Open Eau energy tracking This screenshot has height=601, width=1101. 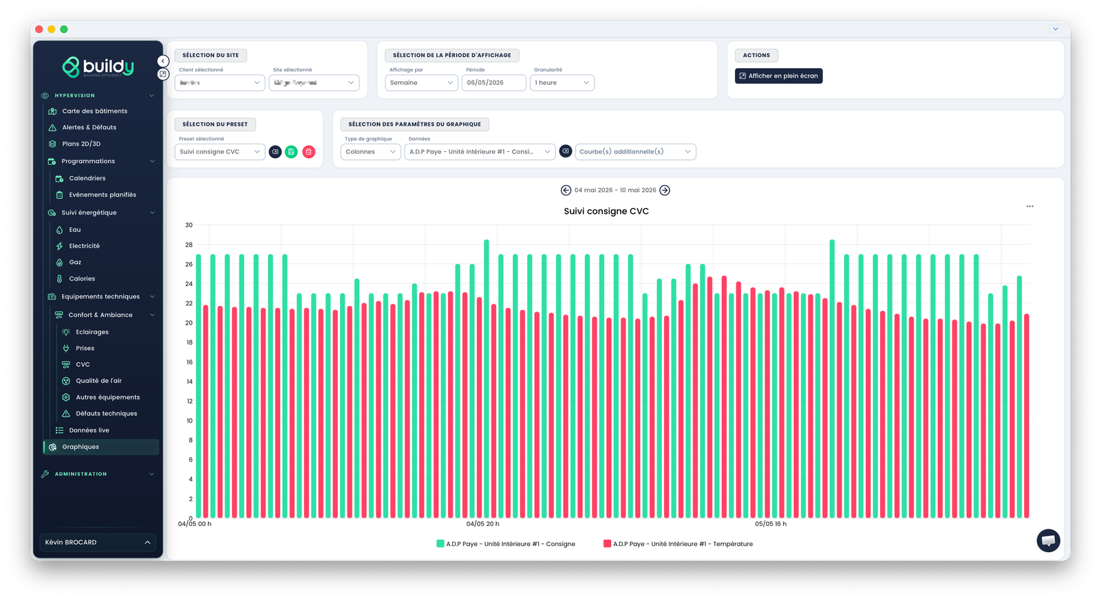click(x=75, y=230)
